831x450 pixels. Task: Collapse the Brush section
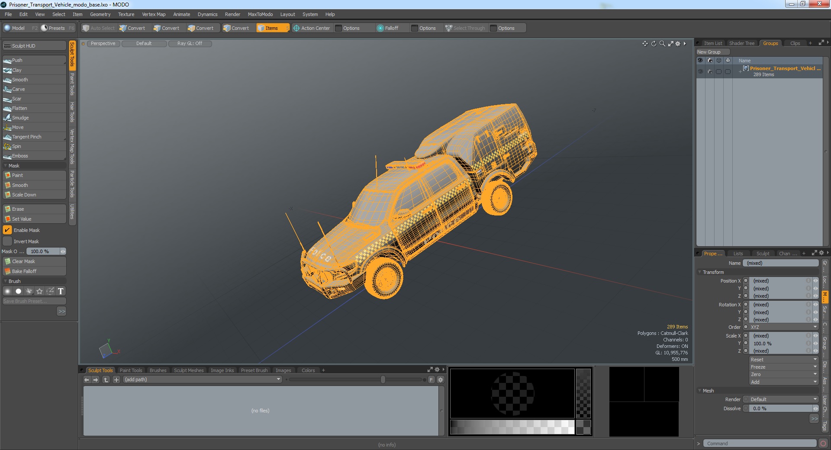[6, 281]
